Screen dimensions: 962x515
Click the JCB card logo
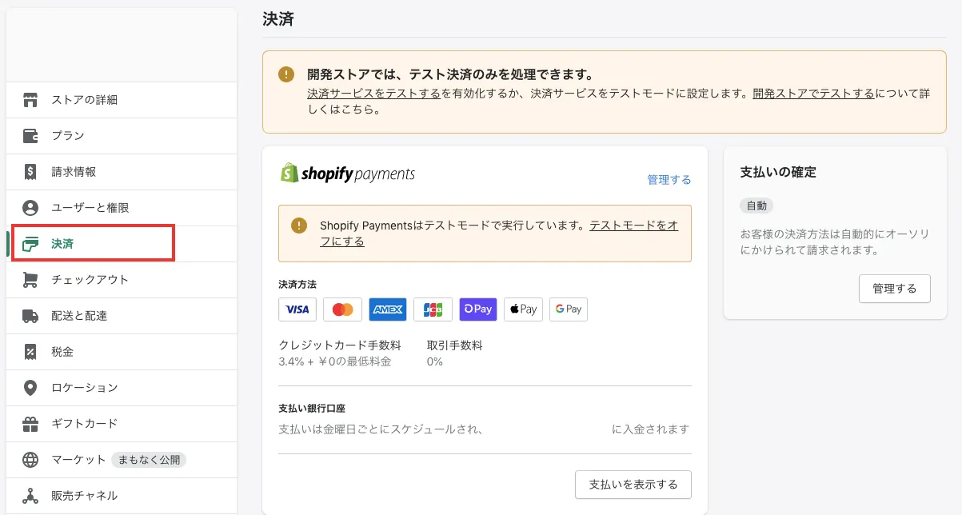(x=433, y=309)
